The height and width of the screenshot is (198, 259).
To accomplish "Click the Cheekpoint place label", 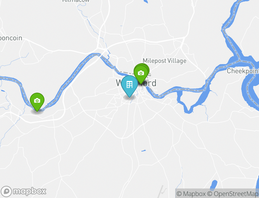I will tap(242, 71).
